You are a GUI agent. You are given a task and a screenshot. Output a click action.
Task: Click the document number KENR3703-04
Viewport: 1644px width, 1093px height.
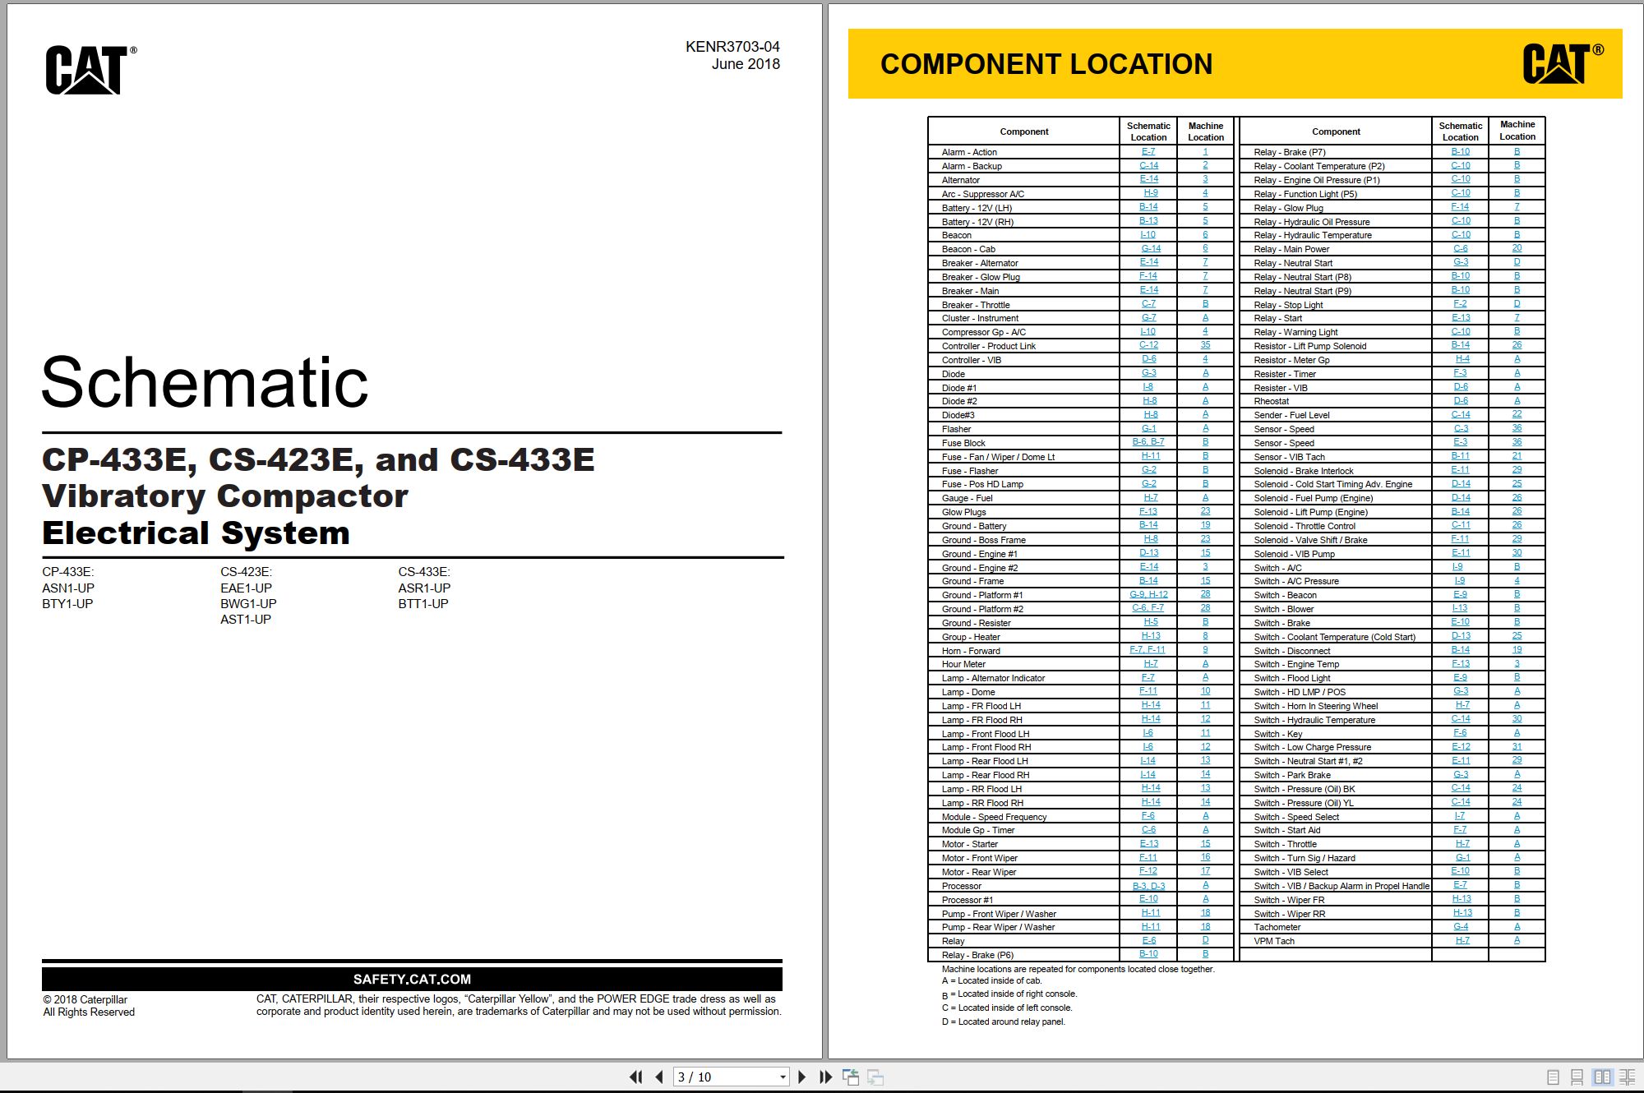click(732, 47)
